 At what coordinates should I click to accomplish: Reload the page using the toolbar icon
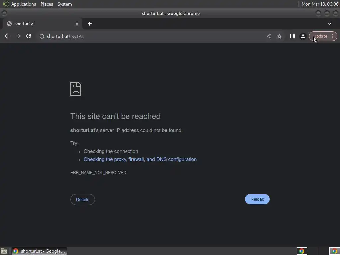click(x=29, y=36)
